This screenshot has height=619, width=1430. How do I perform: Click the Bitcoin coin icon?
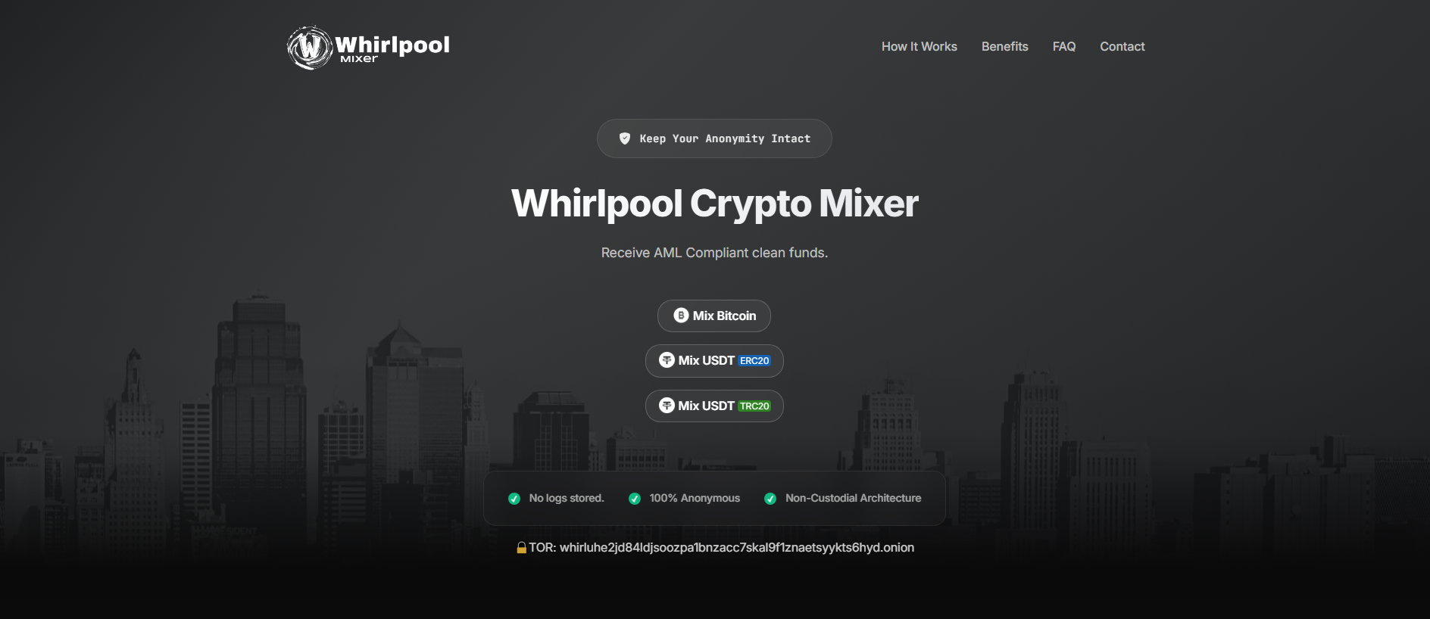681,316
